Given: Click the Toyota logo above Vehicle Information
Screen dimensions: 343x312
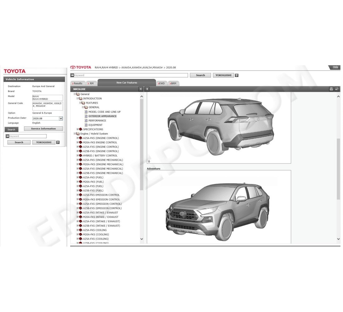Looking at the screenshot, I should point(15,71).
